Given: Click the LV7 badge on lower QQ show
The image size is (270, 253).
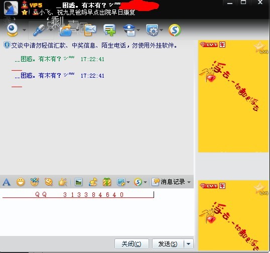Looking at the screenshot, I should point(209,186).
